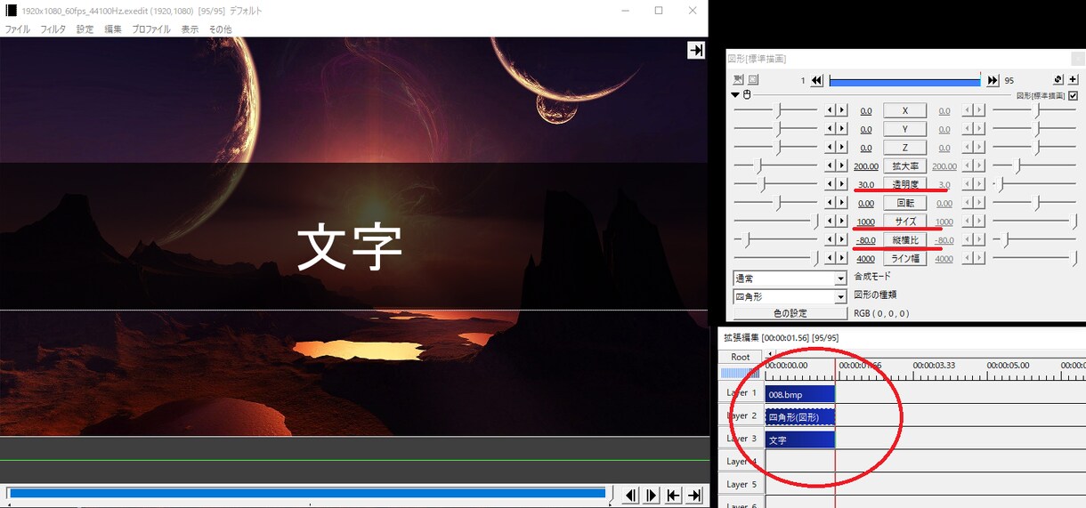Open the 図形の種類 dropdown showing 四角形
The height and width of the screenshot is (508, 1086).
790,296
